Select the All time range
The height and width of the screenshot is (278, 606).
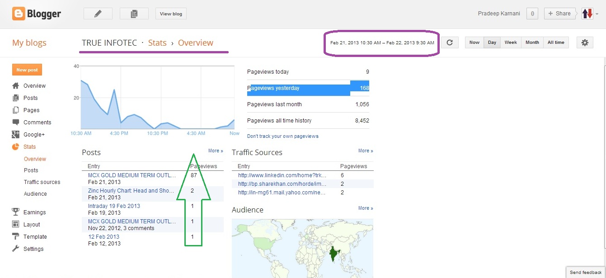tap(556, 42)
